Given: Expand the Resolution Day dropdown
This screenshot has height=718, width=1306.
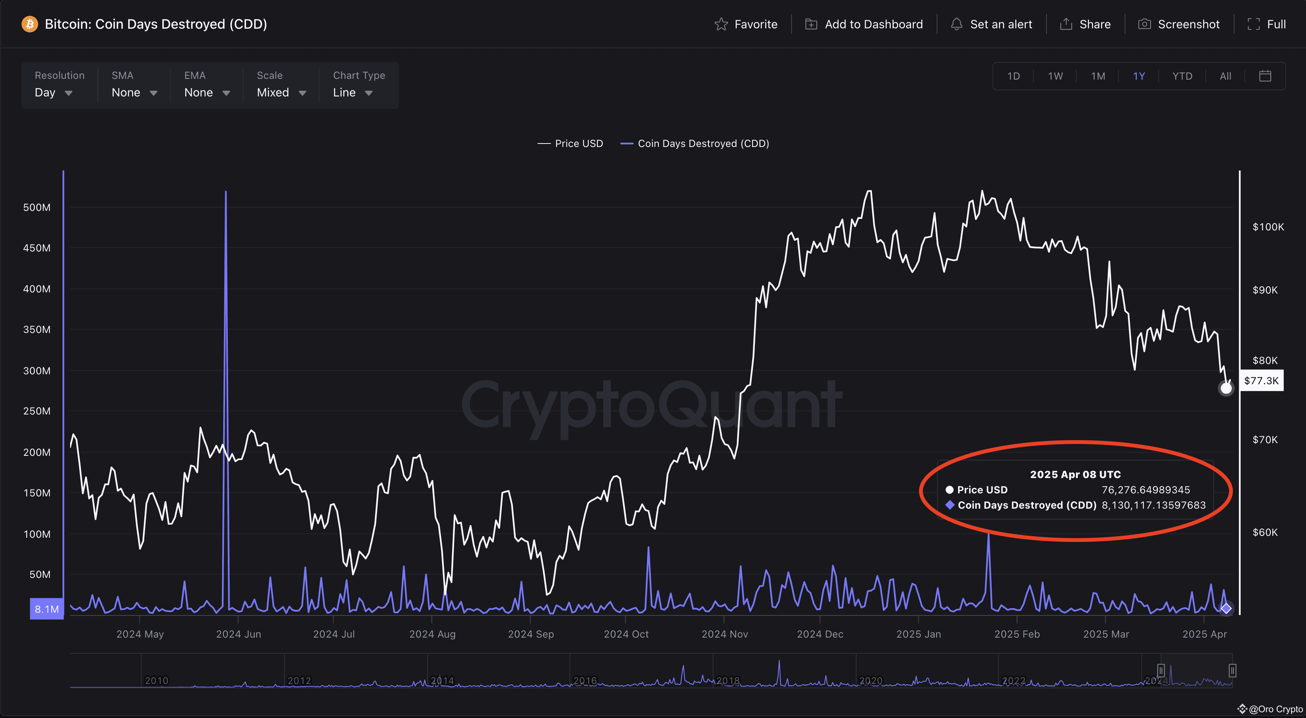Looking at the screenshot, I should pos(54,92).
